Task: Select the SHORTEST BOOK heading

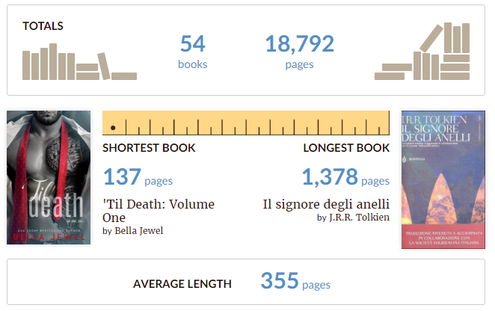Action: coord(149,148)
